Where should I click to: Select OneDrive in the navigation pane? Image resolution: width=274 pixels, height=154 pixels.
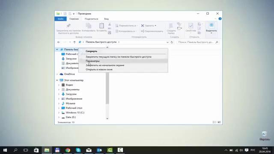click(69, 74)
